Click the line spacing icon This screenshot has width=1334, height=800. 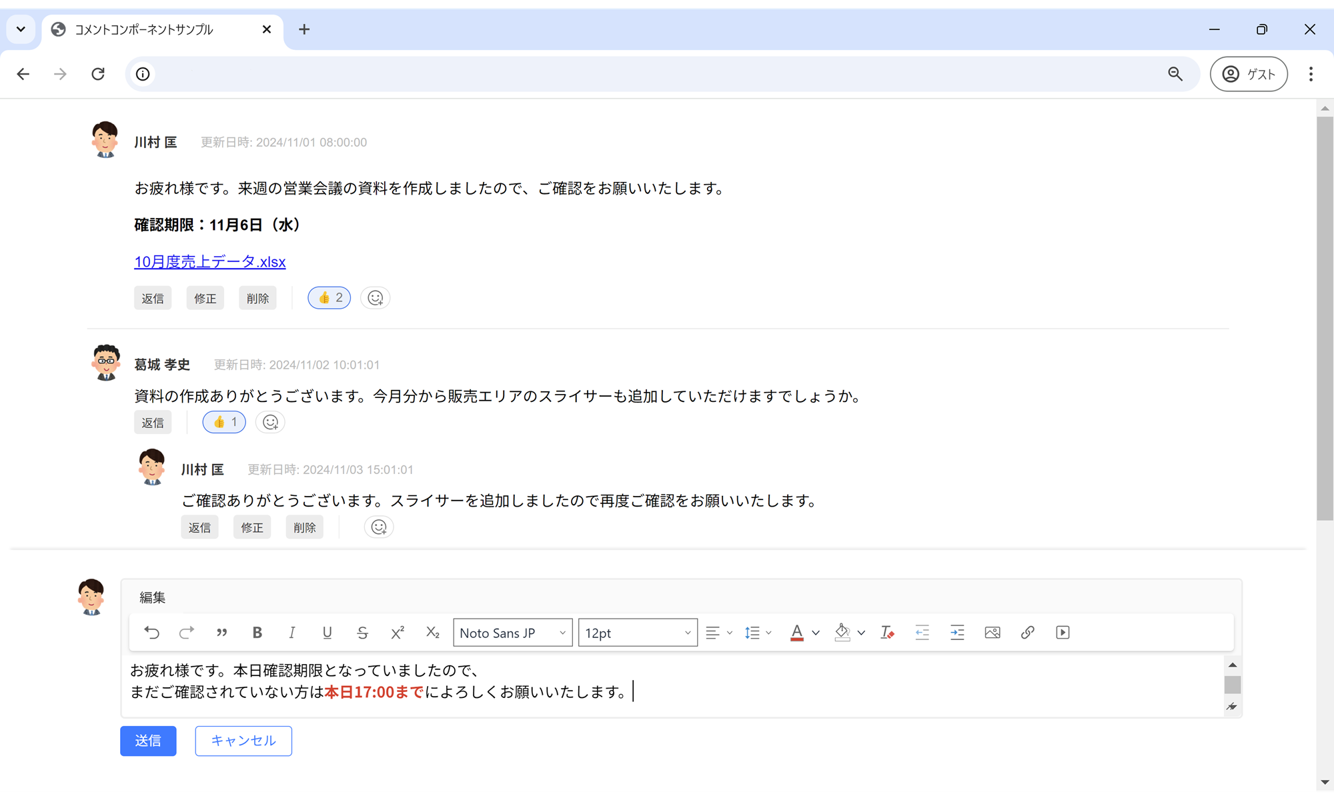tap(752, 633)
